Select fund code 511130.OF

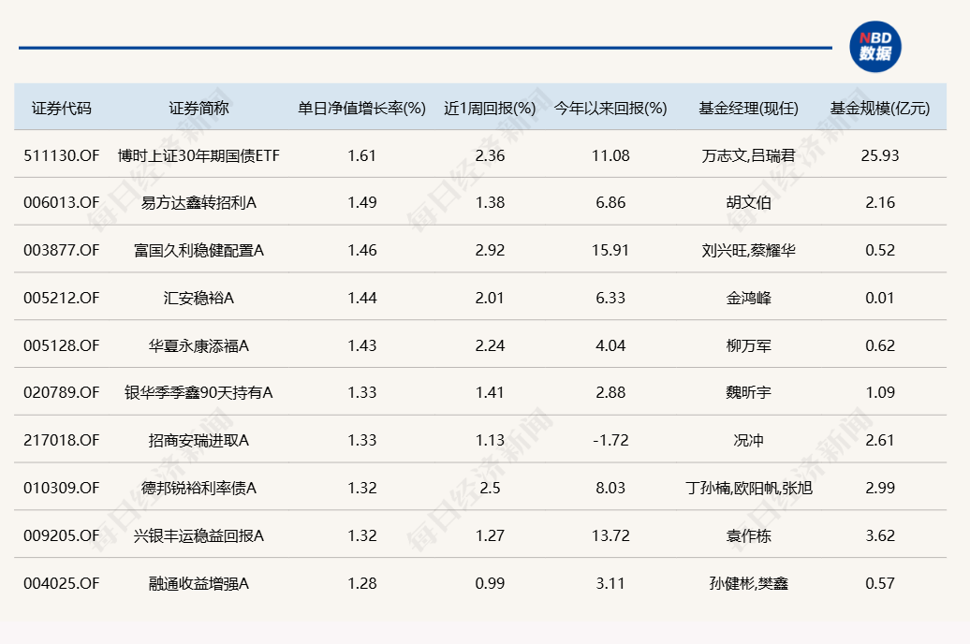tap(61, 155)
